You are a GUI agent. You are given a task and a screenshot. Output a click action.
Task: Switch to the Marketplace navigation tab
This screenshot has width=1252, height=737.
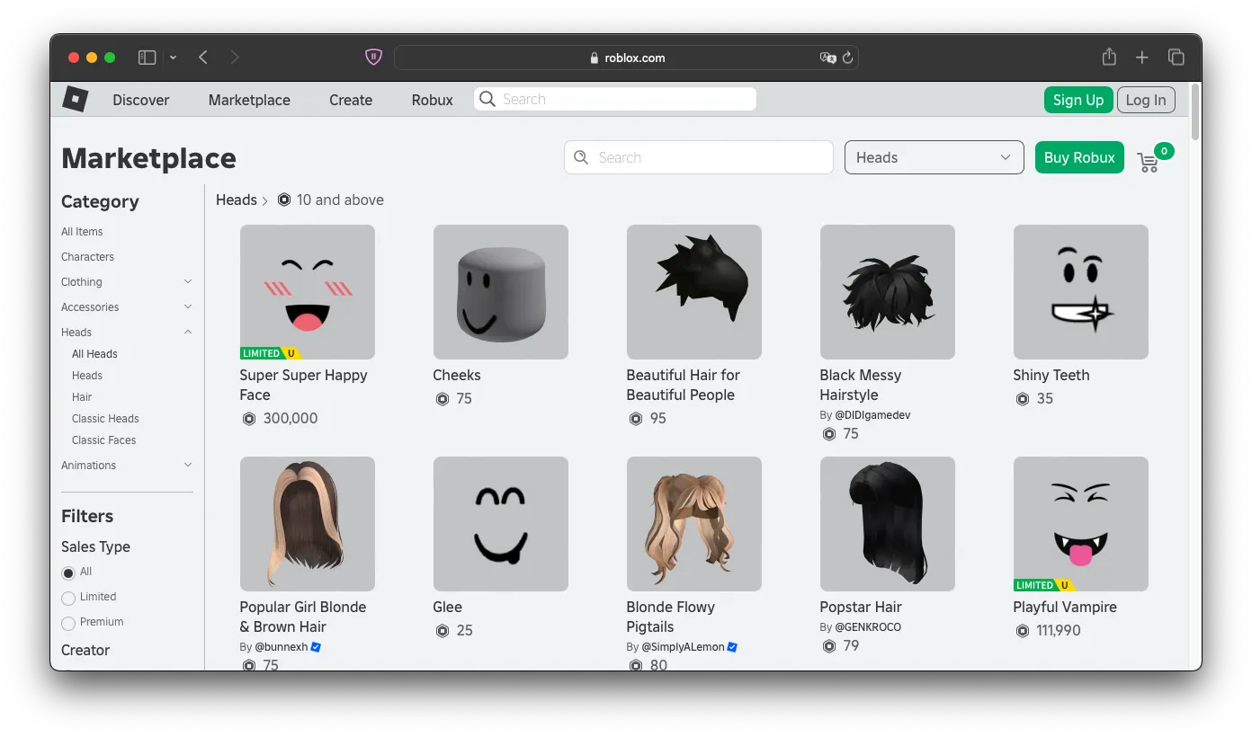(x=249, y=100)
